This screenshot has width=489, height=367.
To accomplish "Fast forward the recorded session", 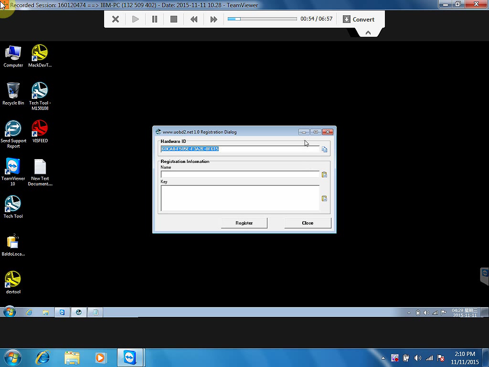I will pyautogui.click(x=213, y=19).
